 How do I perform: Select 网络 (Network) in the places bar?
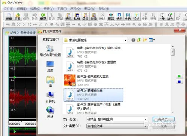coord(50,112)
